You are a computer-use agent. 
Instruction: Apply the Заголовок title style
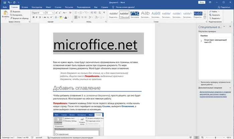coord(135,15)
